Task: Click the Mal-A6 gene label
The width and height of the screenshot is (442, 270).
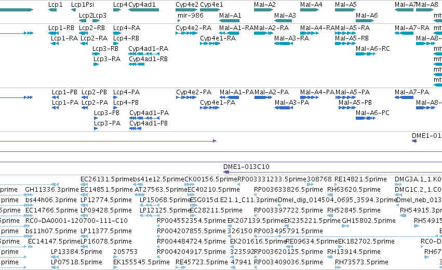Action: point(367,15)
